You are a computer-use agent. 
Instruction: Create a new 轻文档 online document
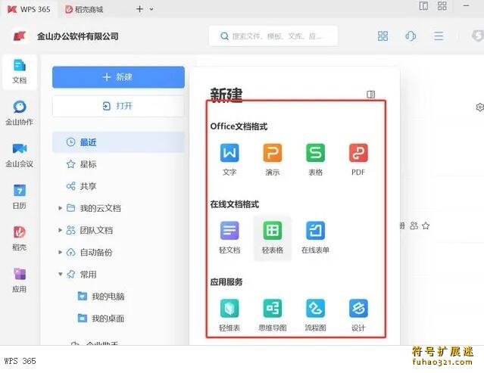230,238
